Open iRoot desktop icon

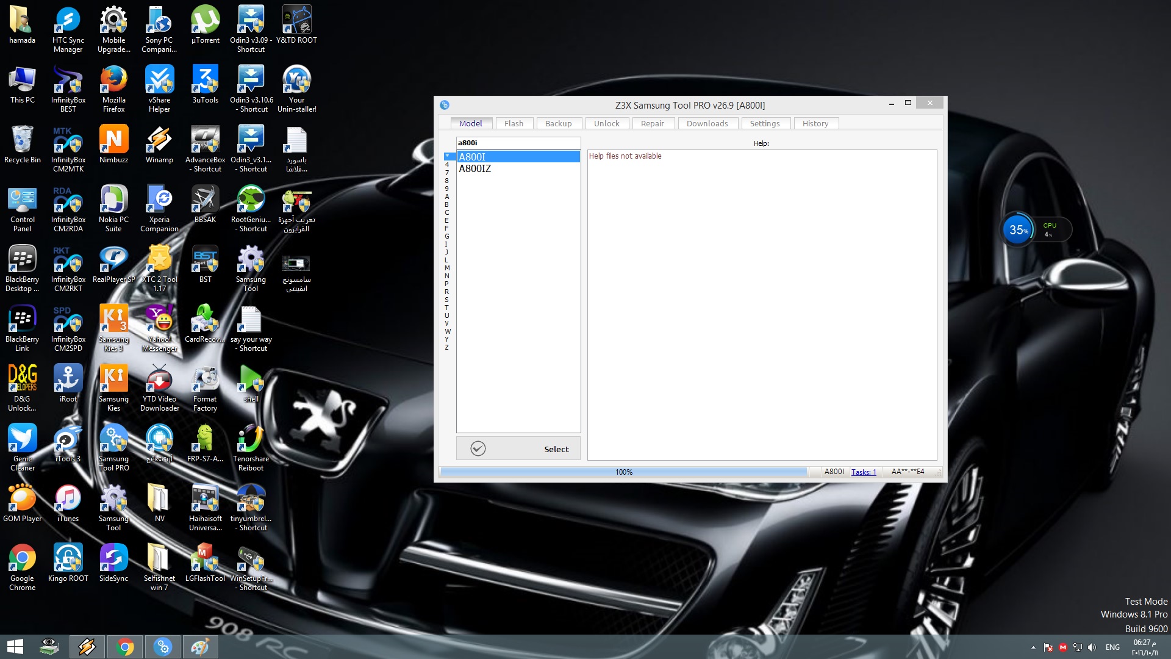coord(68,384)
